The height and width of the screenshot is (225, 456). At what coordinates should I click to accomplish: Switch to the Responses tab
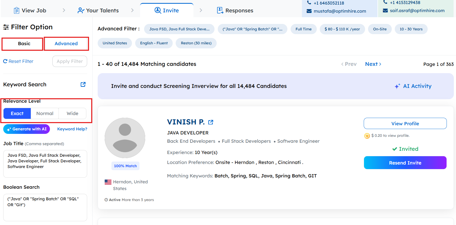(235, 10)
